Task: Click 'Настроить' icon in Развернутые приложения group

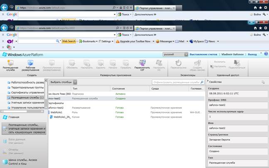Action: pyautogui.click(x=87, y=64)
